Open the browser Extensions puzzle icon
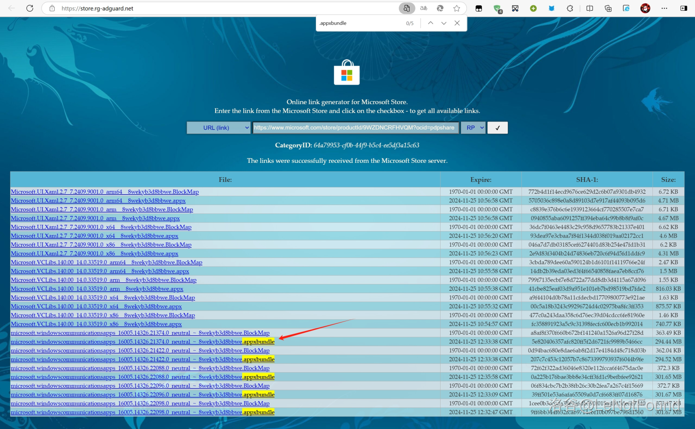The width and height of the screenshot is (695, 429). 570,8
